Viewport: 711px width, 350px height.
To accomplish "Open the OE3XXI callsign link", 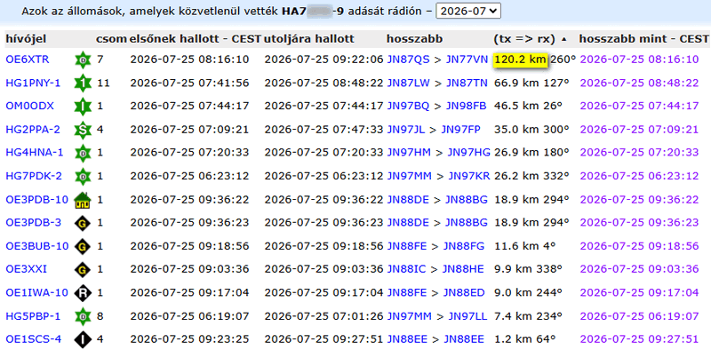I will (x=26, y=269).
